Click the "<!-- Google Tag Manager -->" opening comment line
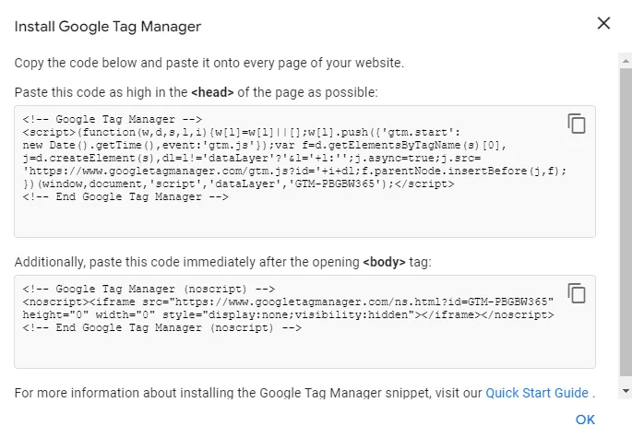This screenshot has height=438, width=632. 112,119
